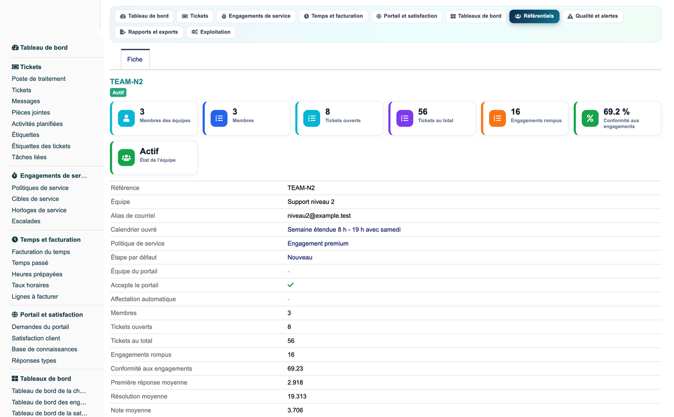674x417 pixels.
Task: Click the sidebar Tableau de bord gauge icon
Action: point(15,48)
